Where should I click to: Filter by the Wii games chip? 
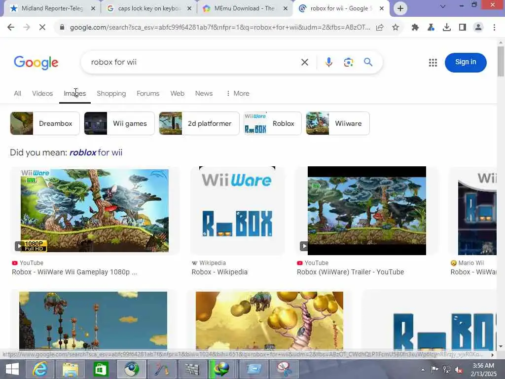click(119, 123)
